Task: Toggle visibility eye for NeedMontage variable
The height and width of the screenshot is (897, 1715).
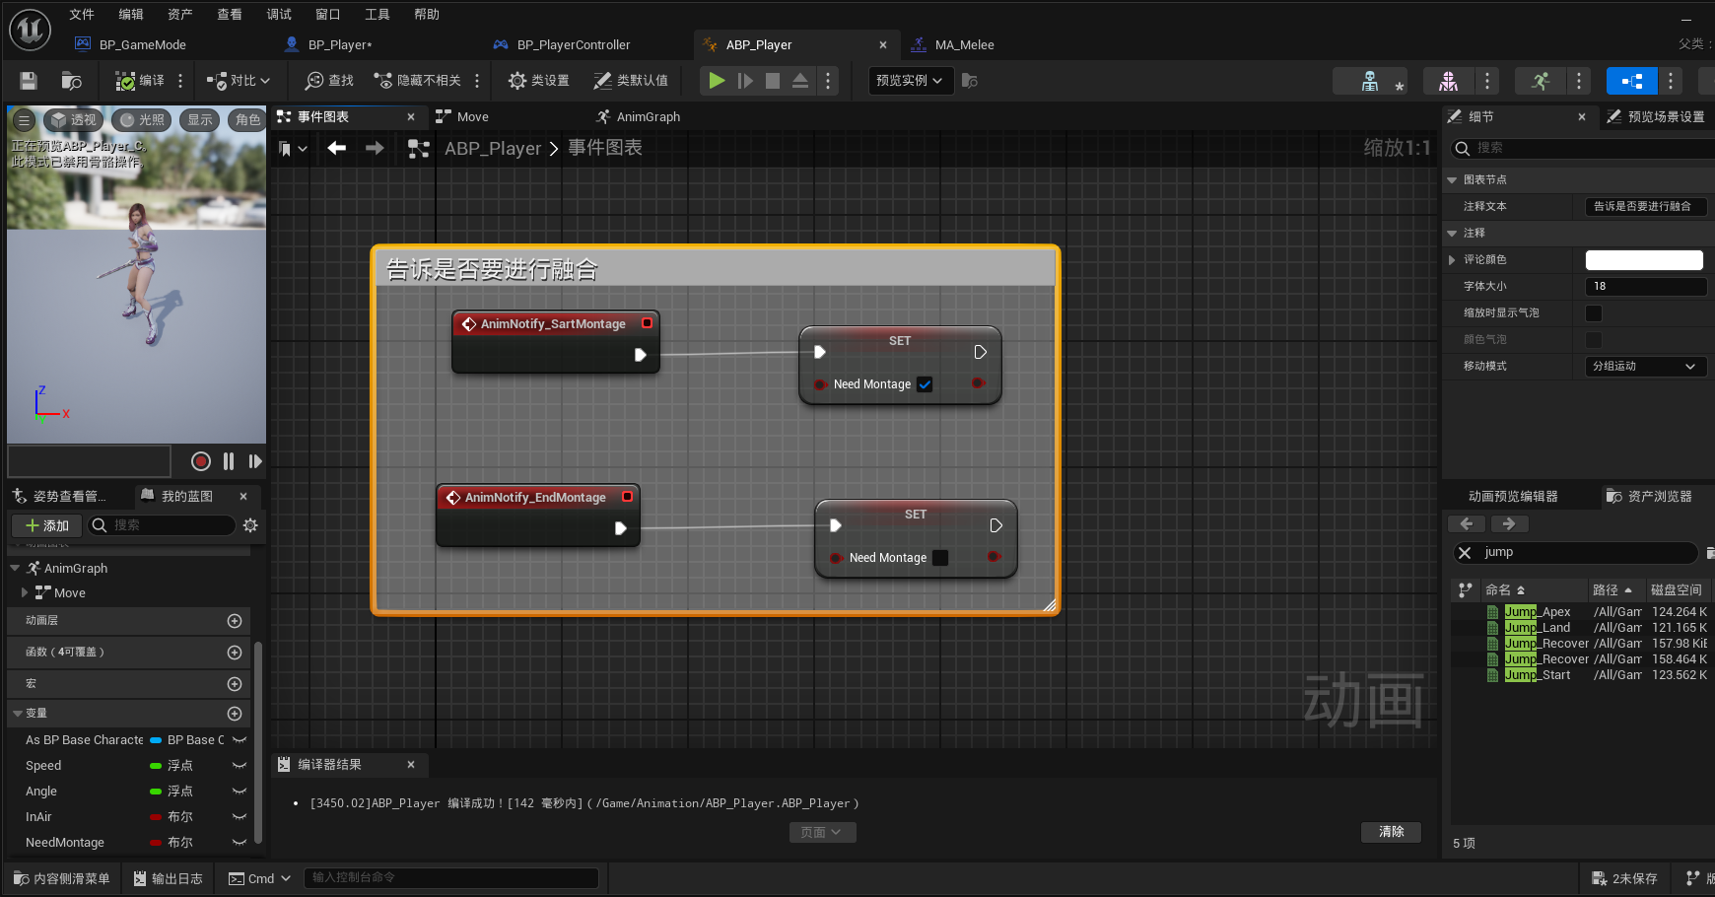Action: pyautogui.click(x=239, y=843)
